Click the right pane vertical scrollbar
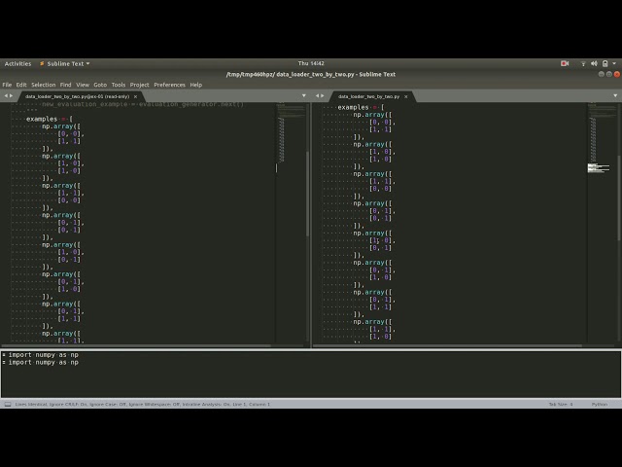The width and height of the screenshot is (622, 467). pyautogui.click(x=619, y=198)
